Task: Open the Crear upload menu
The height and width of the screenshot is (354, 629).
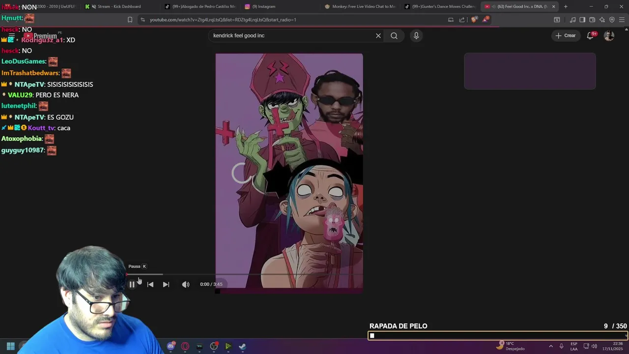Action: coord(566,35)
